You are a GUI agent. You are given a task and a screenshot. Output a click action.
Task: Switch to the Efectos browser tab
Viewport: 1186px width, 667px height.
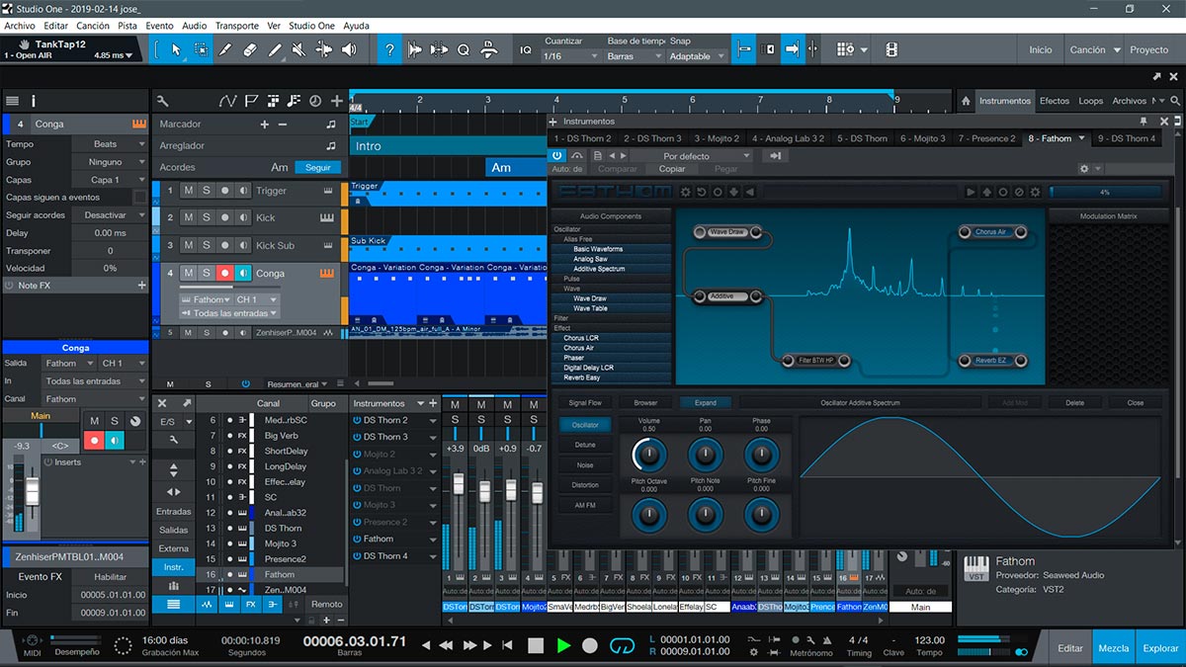point(1055,101)
